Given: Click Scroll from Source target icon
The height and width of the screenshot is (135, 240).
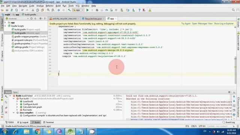Looking at the screenshot, I should (x=31, y=18).
